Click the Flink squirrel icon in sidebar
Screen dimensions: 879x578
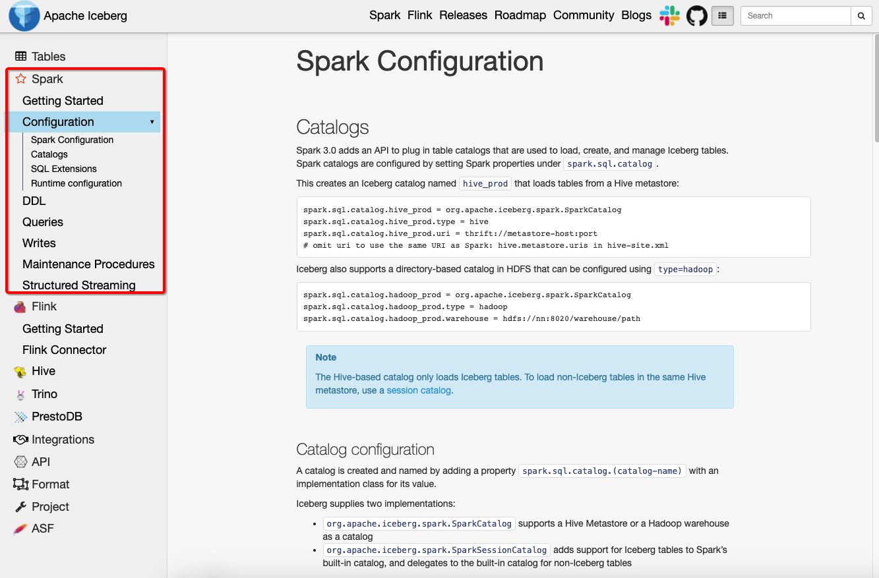[x=20, y=306]
